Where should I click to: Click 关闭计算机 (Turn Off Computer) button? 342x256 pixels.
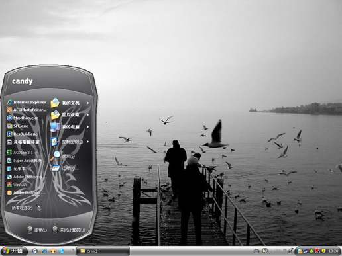pyautogui.click(x=68, y=230)
